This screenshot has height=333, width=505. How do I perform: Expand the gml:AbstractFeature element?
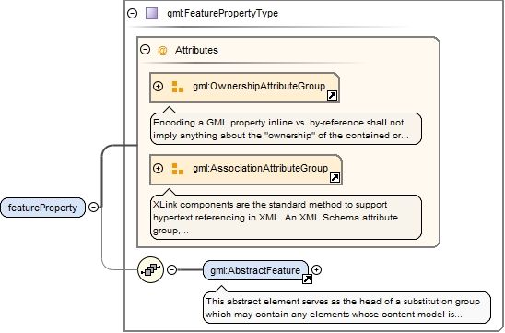pos(317,270)
